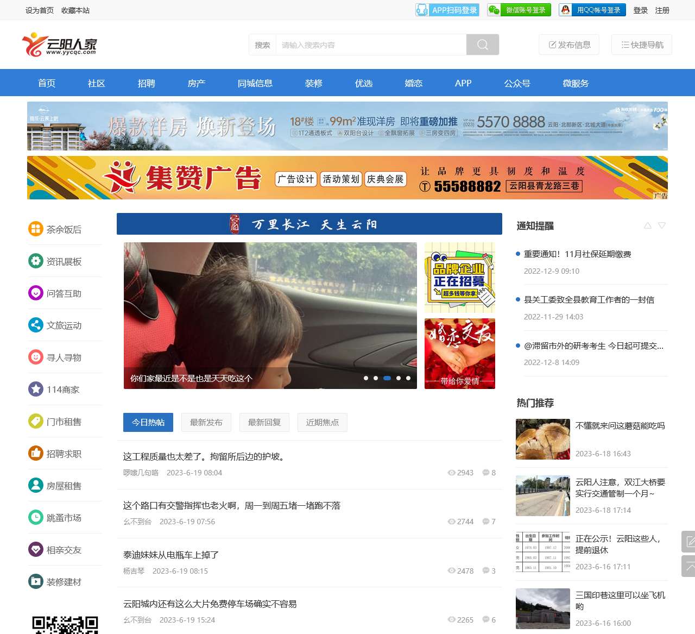
Task: Switch to the 最新发布 tab
Action: 206,422
